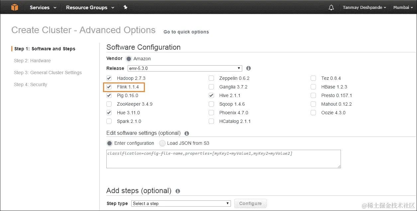
Task: Click the info icon next to Add steps heading
Action: pos(177,191)
